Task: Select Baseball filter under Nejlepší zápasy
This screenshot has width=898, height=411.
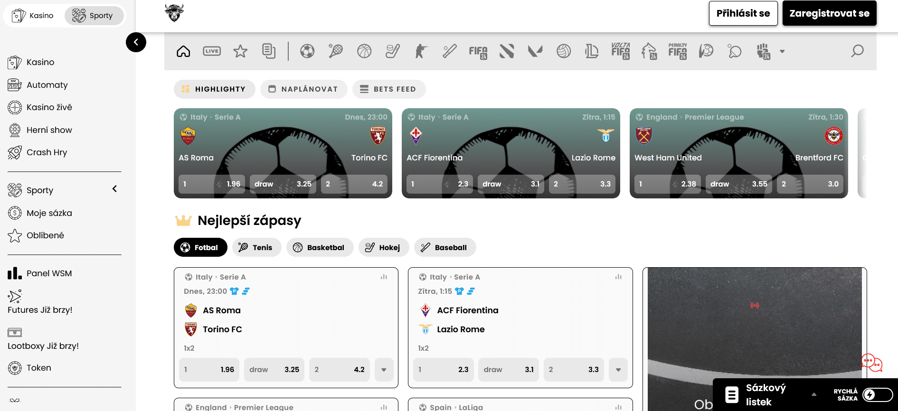Action: point(445,247)
